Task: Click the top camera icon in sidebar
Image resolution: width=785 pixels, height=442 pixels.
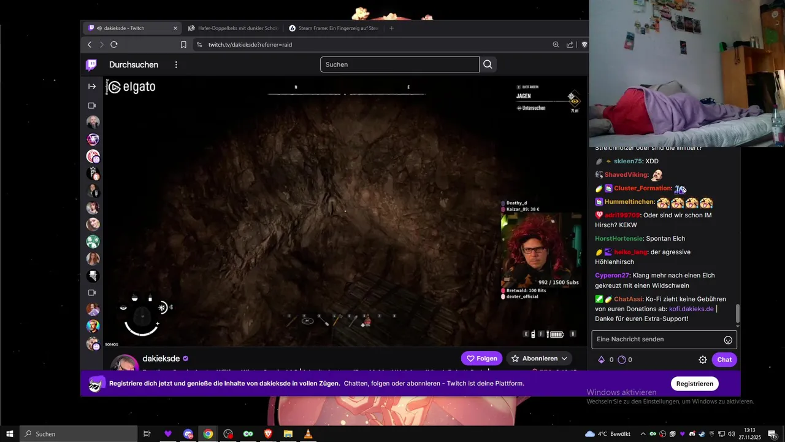Action: point(92,105)
